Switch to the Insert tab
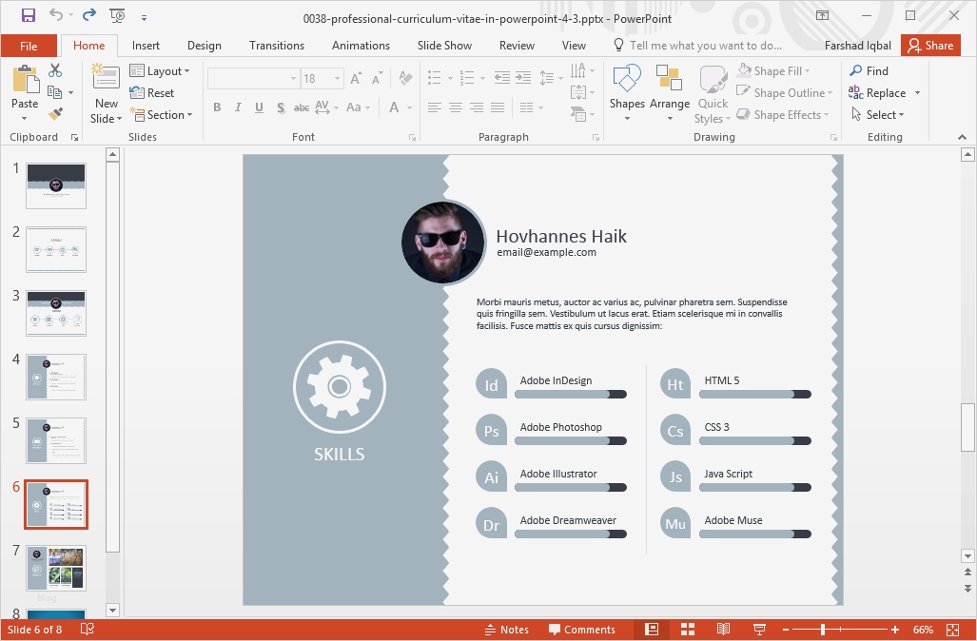 pos(146,45)
